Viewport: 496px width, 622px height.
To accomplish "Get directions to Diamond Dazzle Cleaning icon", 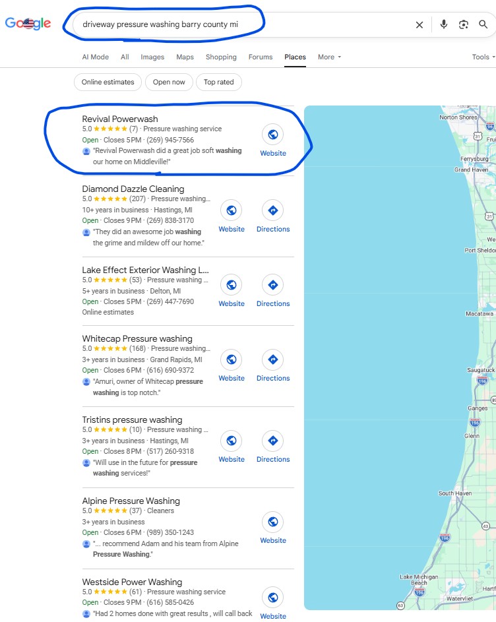I will [x=272, y=210].
